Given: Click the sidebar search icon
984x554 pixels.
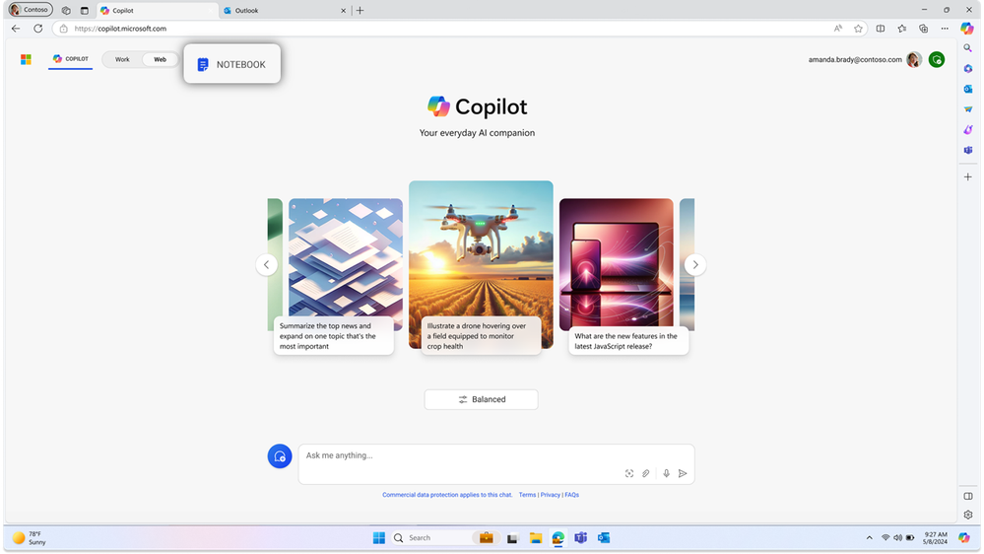Looking at the screenshot, I should (967, 48).
